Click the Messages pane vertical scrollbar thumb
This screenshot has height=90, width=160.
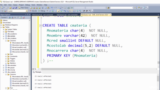point(158,78)
